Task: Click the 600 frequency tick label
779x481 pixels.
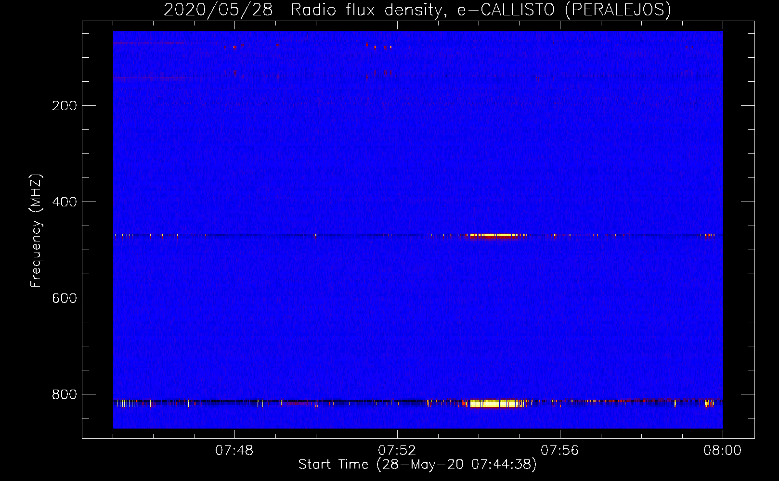Action: [65, 298]
